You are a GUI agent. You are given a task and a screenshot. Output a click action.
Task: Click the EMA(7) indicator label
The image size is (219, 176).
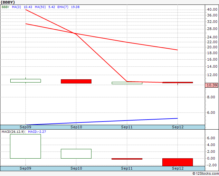(63, 7)
